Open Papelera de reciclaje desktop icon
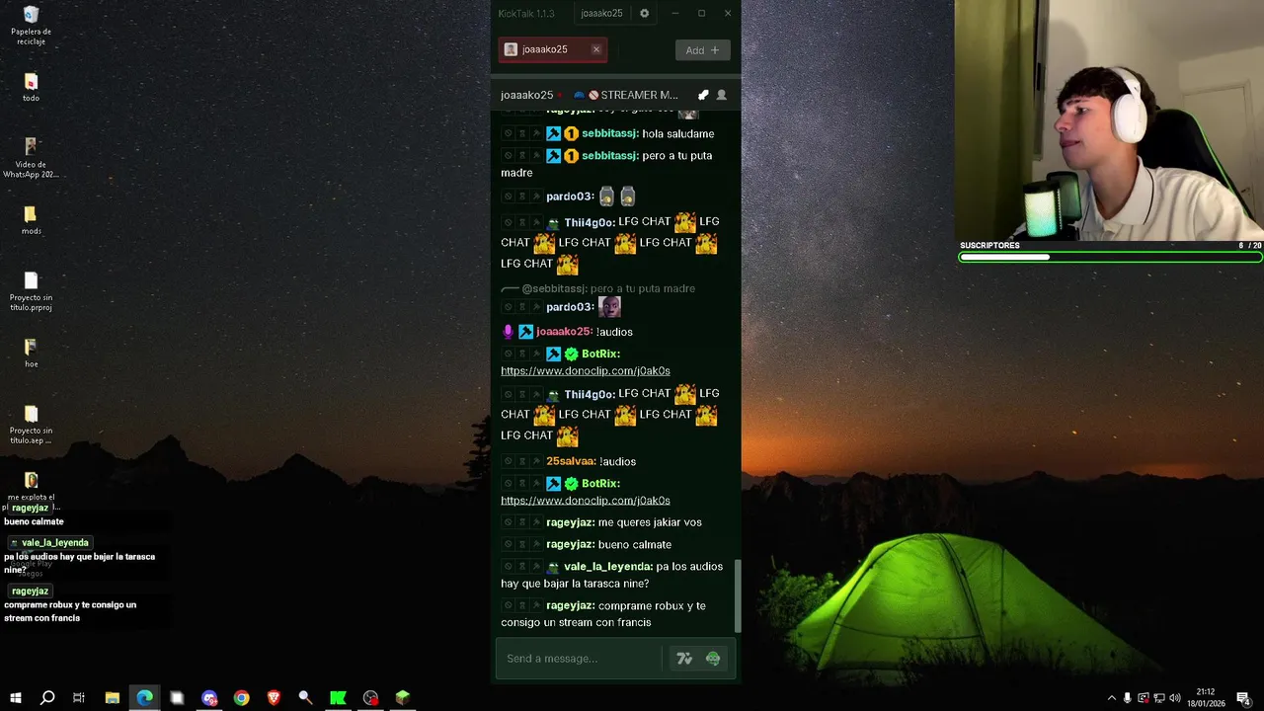This screenshot has width=1264, height=711. tap(31, 26)
